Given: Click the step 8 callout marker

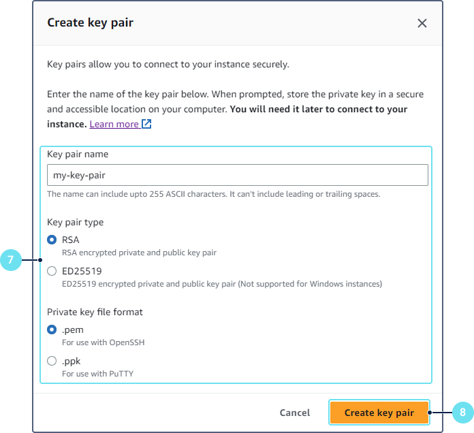Looking at the screenshot, I should pos(462,413).
